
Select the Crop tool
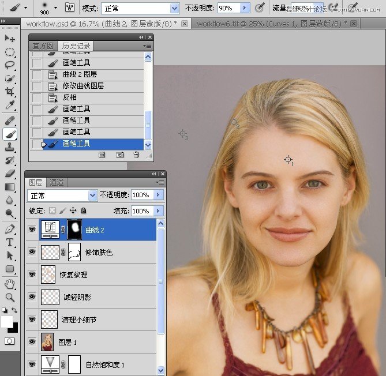point(10,92)
